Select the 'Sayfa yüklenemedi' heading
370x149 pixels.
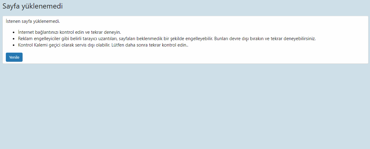point(33,6)
